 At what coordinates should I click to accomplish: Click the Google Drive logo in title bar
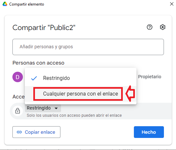pyautogui.click(x=5, y=4)
